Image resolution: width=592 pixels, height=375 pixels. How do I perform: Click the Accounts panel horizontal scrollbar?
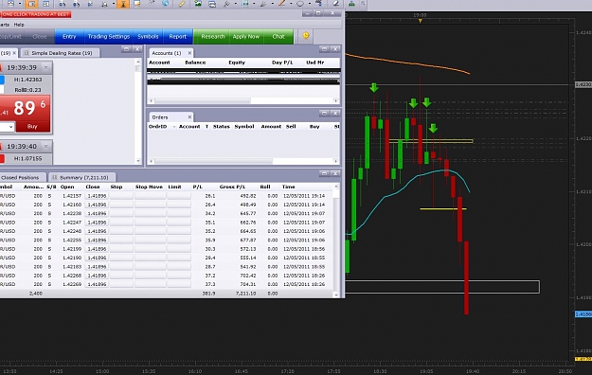click(243, 100)
